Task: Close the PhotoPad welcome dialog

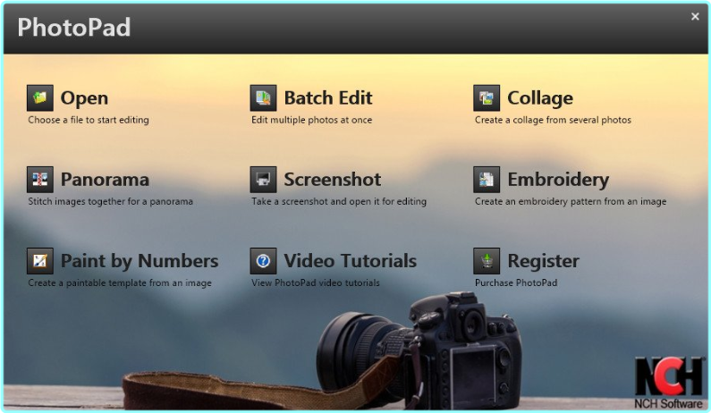Action: point(695,16)
